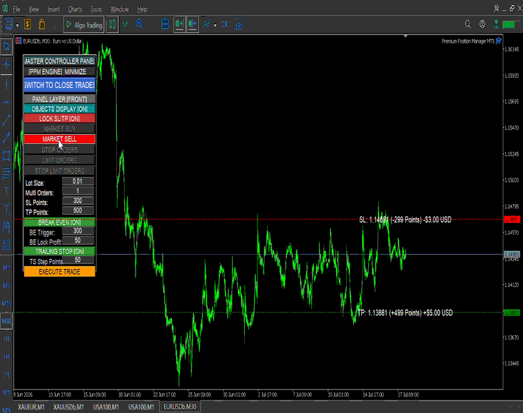Screen dimensions: 523x413
Task: Activate the crosshair tool
Action: point(6,65)
